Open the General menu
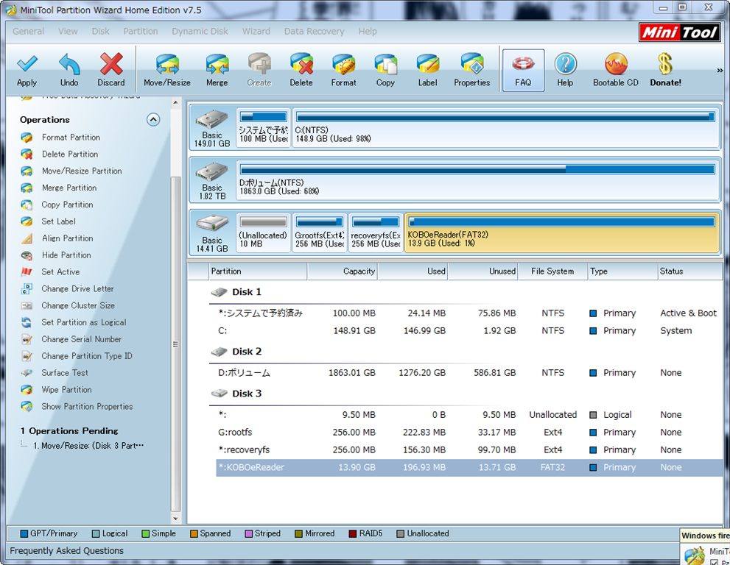This screenshot has height=565, width=730. coord(29,31)
